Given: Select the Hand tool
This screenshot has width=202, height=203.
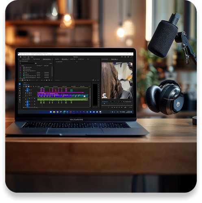Looking at the screenshot, I should click(x=20, y=100).
